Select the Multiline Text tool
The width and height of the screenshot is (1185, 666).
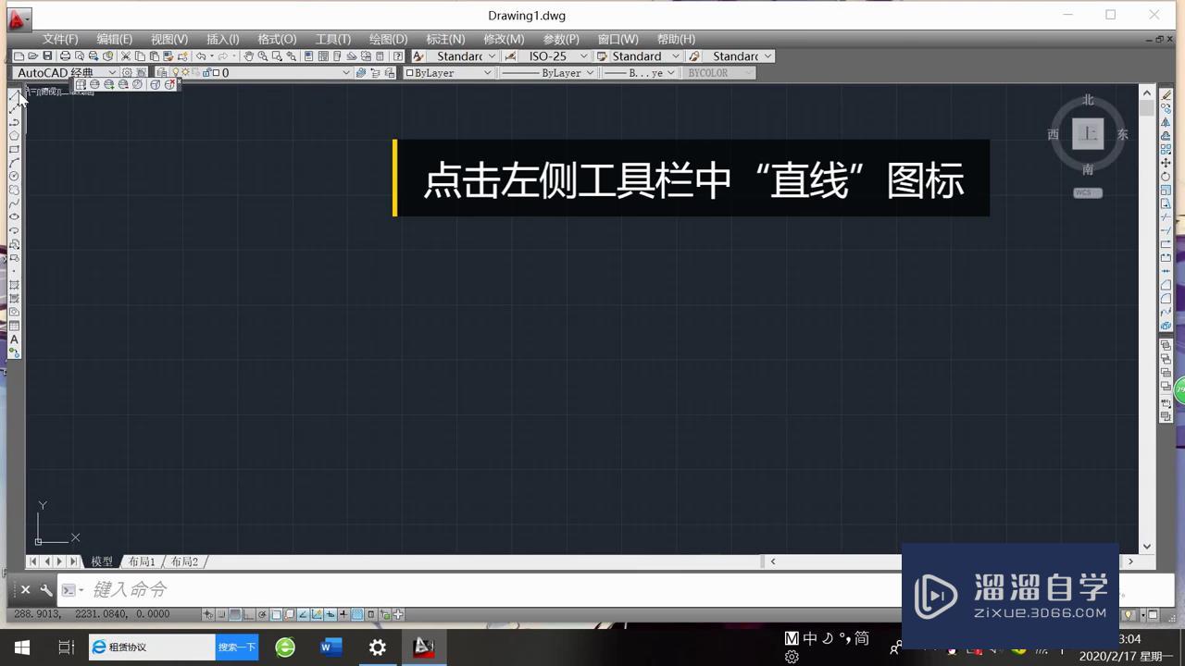tap(14, 339)
